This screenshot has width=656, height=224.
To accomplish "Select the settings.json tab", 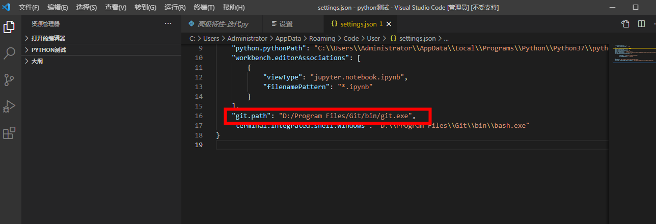I will (360, 24).
